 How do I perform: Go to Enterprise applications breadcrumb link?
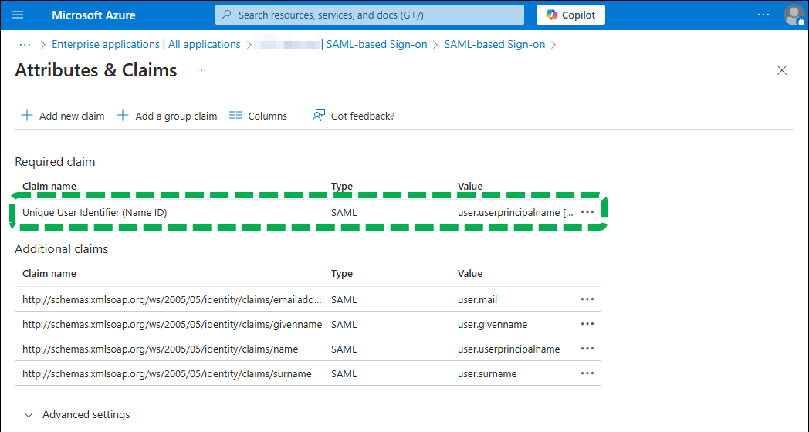[x=146, y=44]
